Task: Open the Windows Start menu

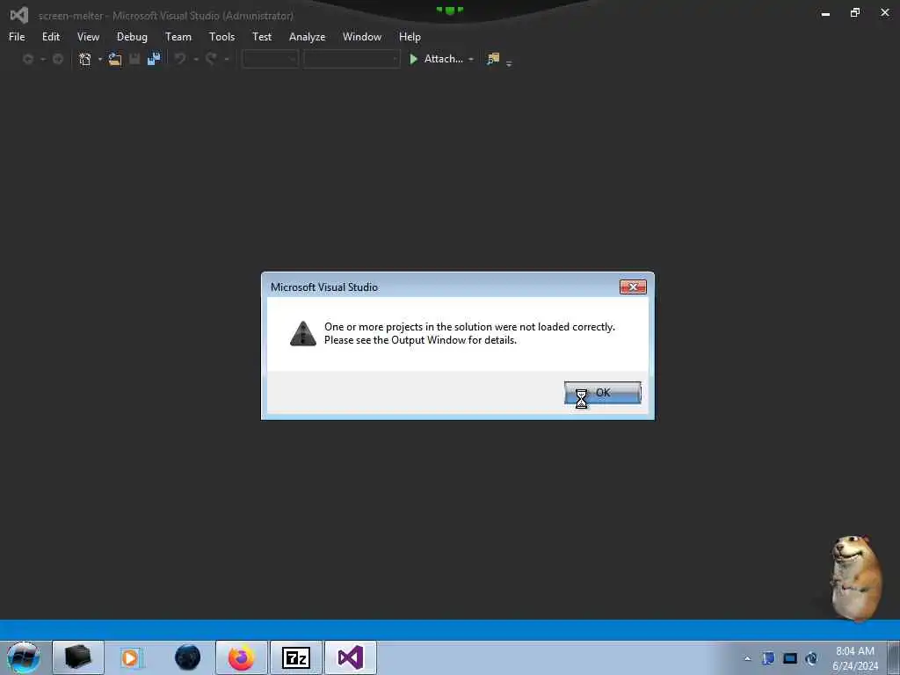Action: click(x=24, y=657)
